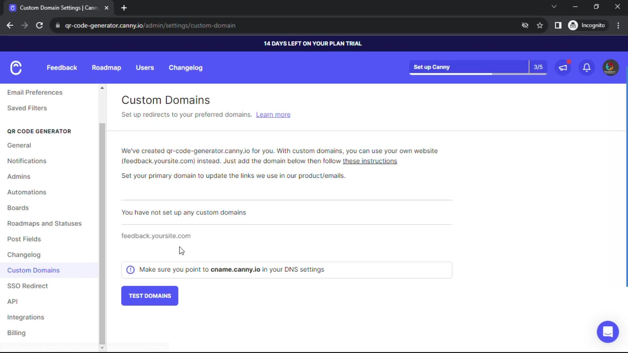This screenshot has width=628, height=353.
Task: Click the padlock site security icon
Action: 57,25
